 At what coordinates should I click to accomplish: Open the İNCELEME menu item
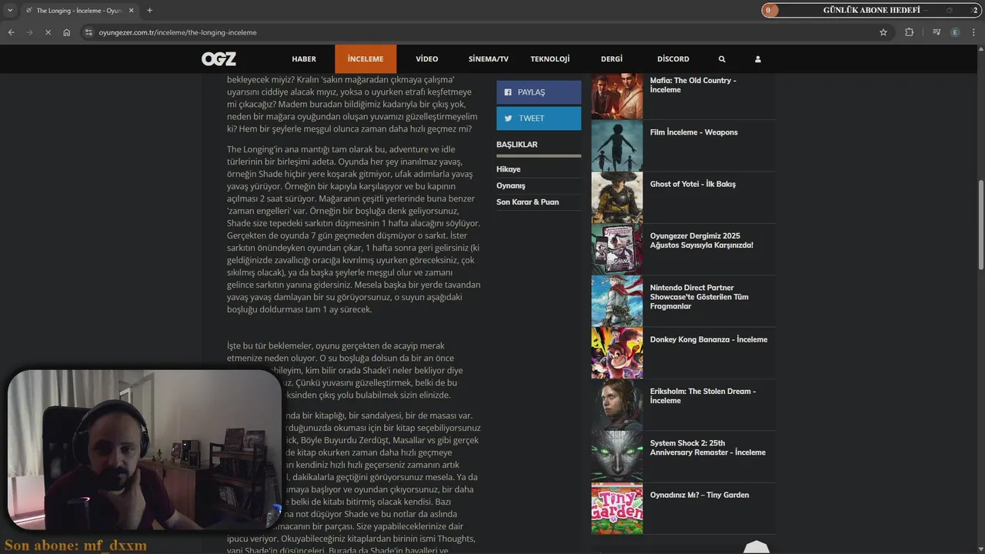click(366, 59)
